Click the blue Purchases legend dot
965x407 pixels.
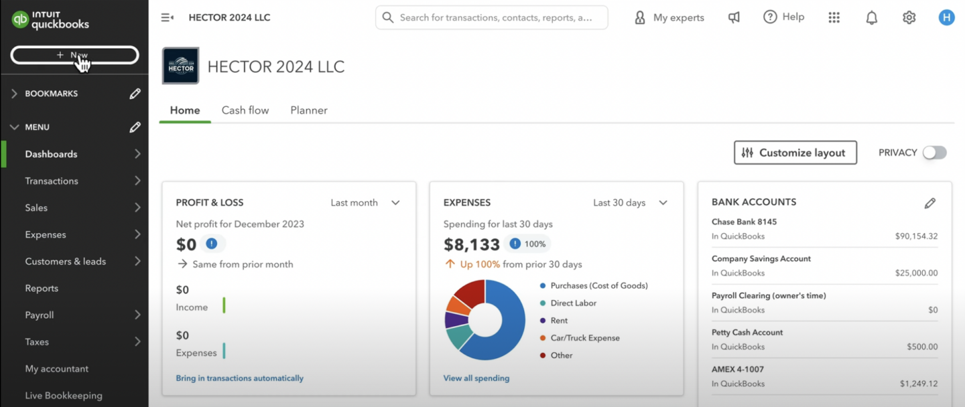pos(543,286)
